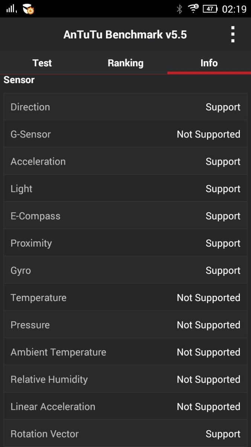Tap the Acceleration sensor entry

125,161
